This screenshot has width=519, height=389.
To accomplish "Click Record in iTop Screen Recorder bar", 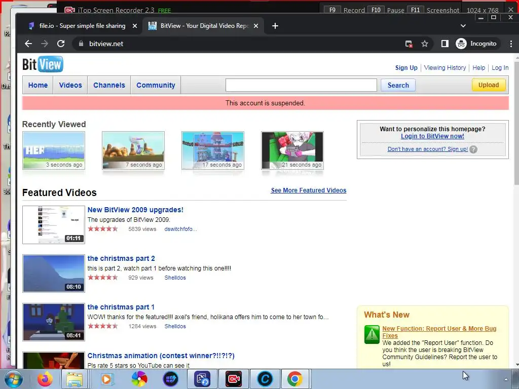I will pos(354,10).
